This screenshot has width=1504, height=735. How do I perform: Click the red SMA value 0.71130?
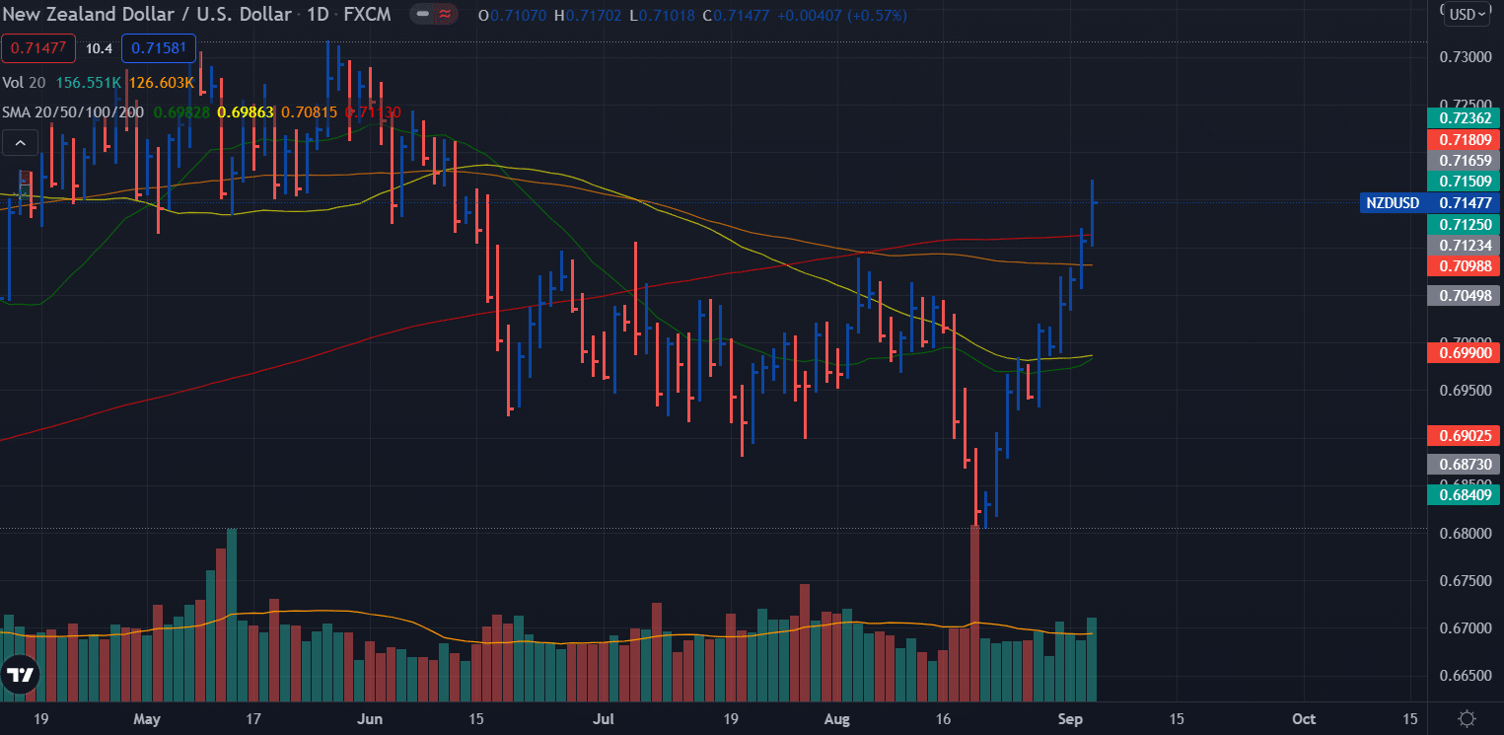pos(373,111)
